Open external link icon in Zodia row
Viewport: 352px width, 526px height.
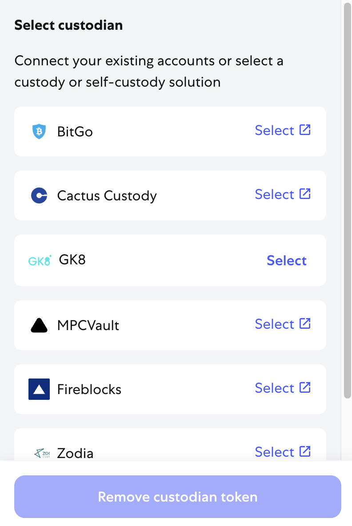[x=305, y=451]
